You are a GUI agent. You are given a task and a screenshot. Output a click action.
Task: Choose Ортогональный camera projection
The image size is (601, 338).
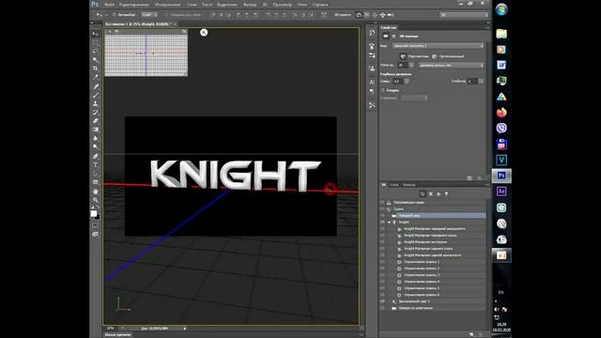tap(434, 56)
